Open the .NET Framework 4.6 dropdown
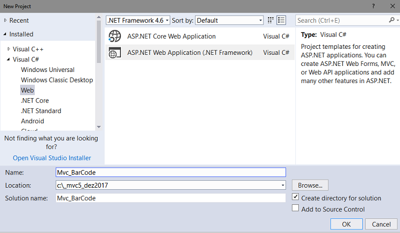This screenshot has height=233, width=400. point(138,21)
